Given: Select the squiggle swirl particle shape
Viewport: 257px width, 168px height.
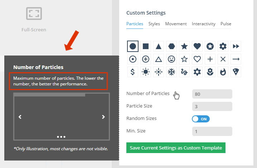Looking at the screenshot, I should [x=184, y=72].
